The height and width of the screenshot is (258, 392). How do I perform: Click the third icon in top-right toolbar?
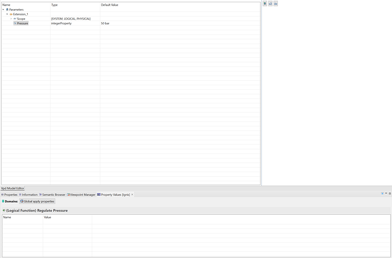point(276,3)
